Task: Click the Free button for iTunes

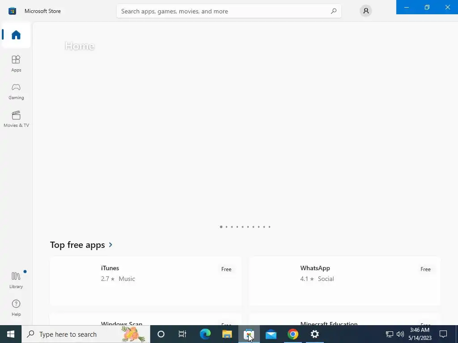Action: [226, 269]
